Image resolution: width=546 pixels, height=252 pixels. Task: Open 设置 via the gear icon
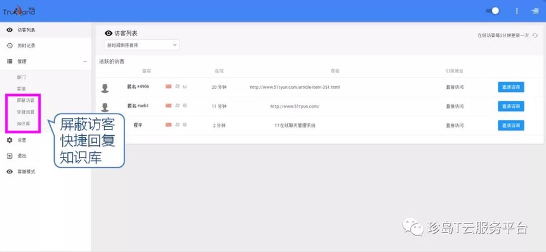pos(10,140)
